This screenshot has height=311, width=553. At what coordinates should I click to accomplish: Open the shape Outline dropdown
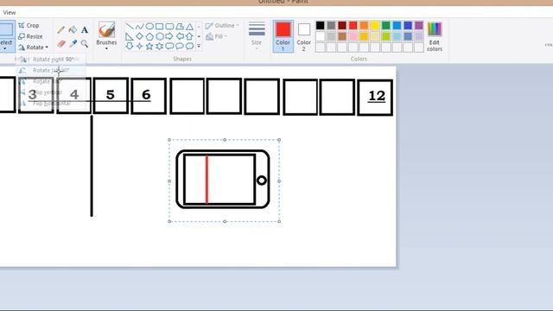222,26
